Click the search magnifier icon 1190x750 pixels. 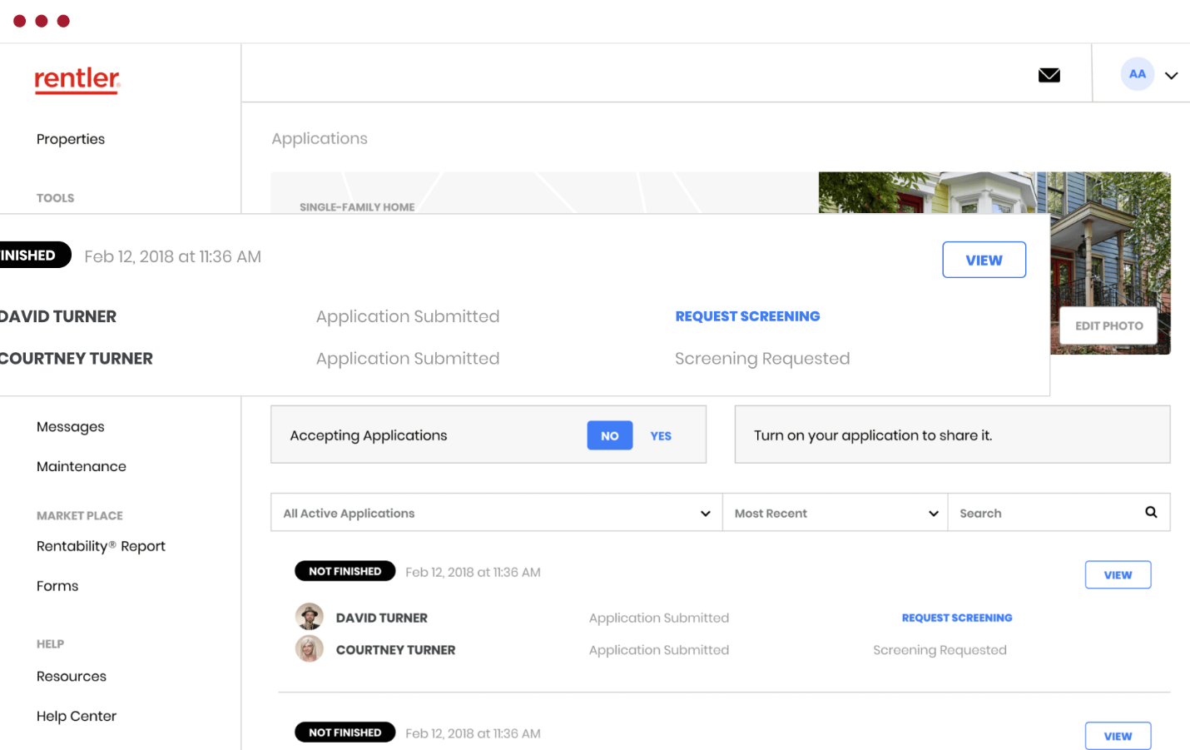[x=1151, y=512]
